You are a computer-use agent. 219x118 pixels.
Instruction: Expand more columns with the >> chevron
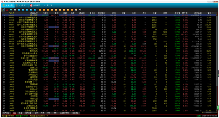213,13
